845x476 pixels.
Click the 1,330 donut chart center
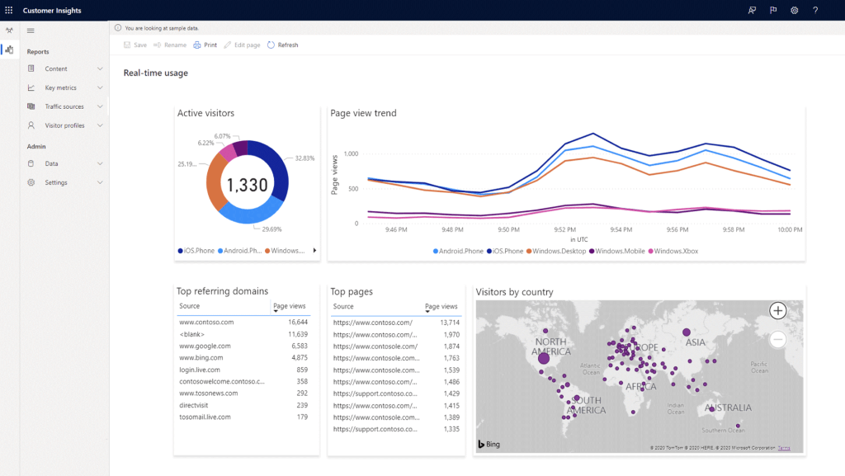tap(248, 185)
